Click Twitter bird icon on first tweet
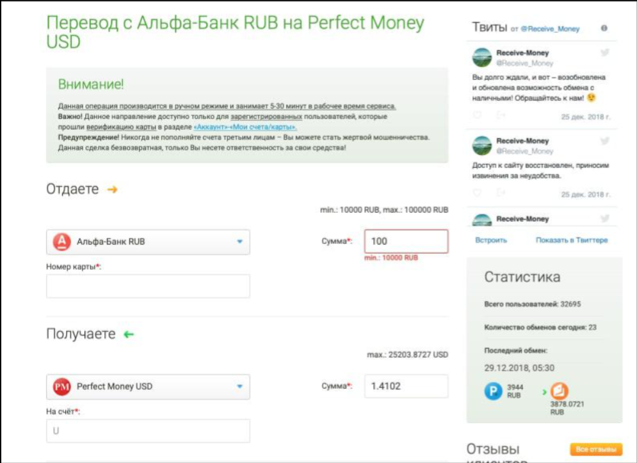The width and height of the screenshot is (637, 463). (604, 53)
